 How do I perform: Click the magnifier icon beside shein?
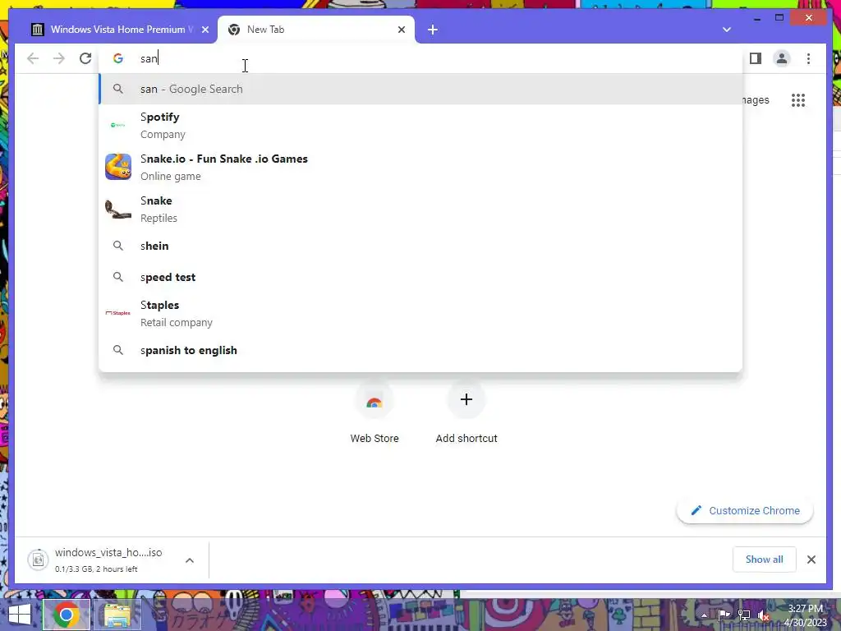click(118, 246)
